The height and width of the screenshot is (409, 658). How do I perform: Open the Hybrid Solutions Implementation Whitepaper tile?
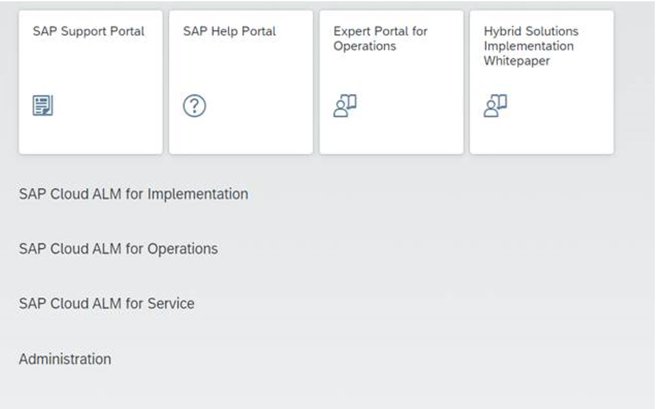(x=542, y=82)
